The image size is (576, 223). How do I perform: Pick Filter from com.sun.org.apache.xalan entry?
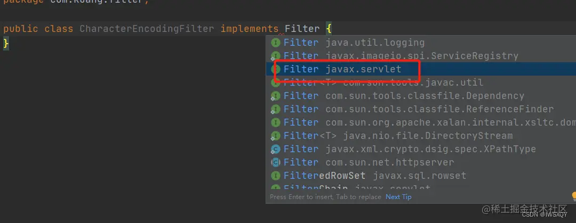pyautogui.click(x=421, y=122)
